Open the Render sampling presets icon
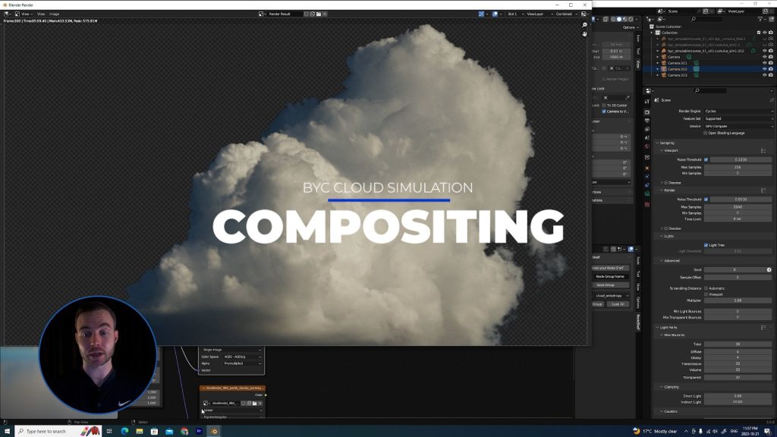This screenshot has height=437, width=777. tap(763, 190)
